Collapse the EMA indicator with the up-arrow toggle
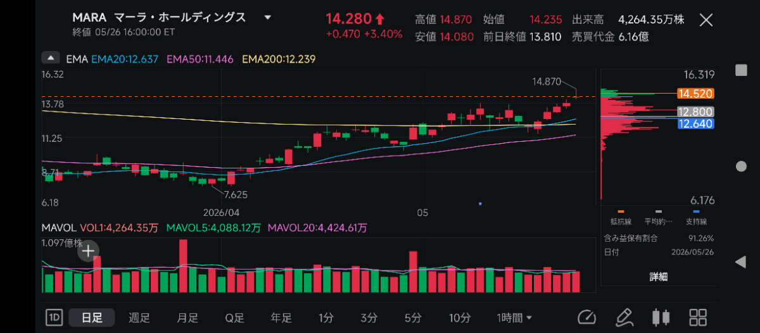Image resolution: width=760 pixels, height=333 pixels. click(51, 58)
